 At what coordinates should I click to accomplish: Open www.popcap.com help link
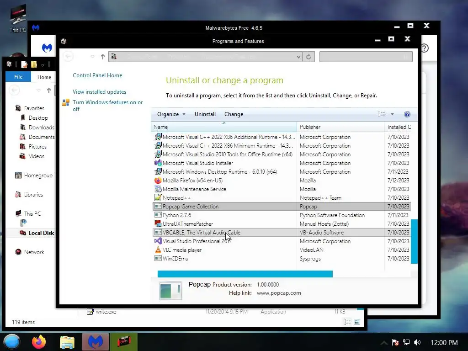(x=279, y=293)
